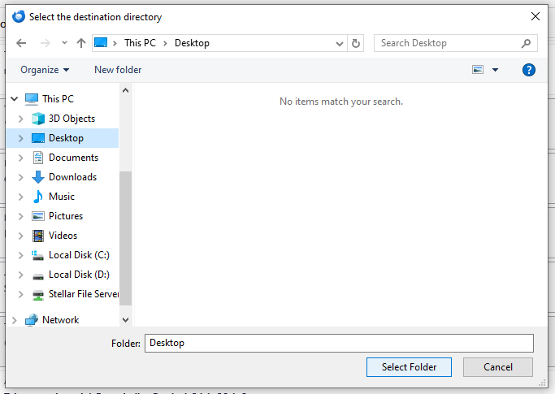Click the navigation pane scroll up arrow
Image resolution: width=555 pixels, height=394 pixels.
pyautogui.click(x=125, y=91)
